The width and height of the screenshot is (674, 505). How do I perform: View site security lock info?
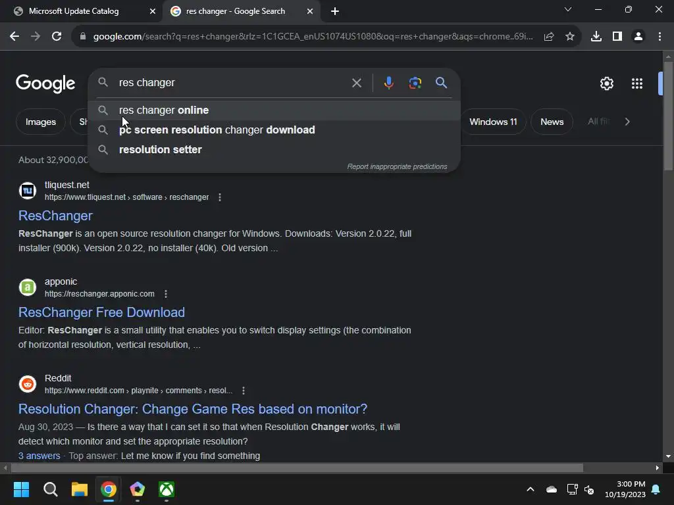point(83,37)
